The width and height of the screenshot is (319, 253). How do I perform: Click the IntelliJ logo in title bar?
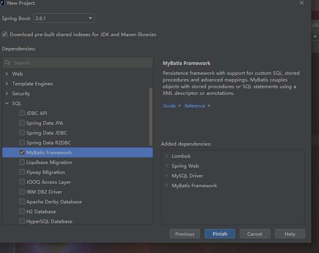pos(2,3)
